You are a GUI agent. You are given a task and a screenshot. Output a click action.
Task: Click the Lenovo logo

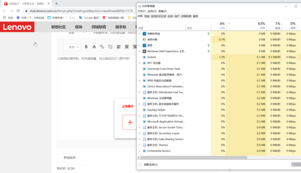(17, 27)
